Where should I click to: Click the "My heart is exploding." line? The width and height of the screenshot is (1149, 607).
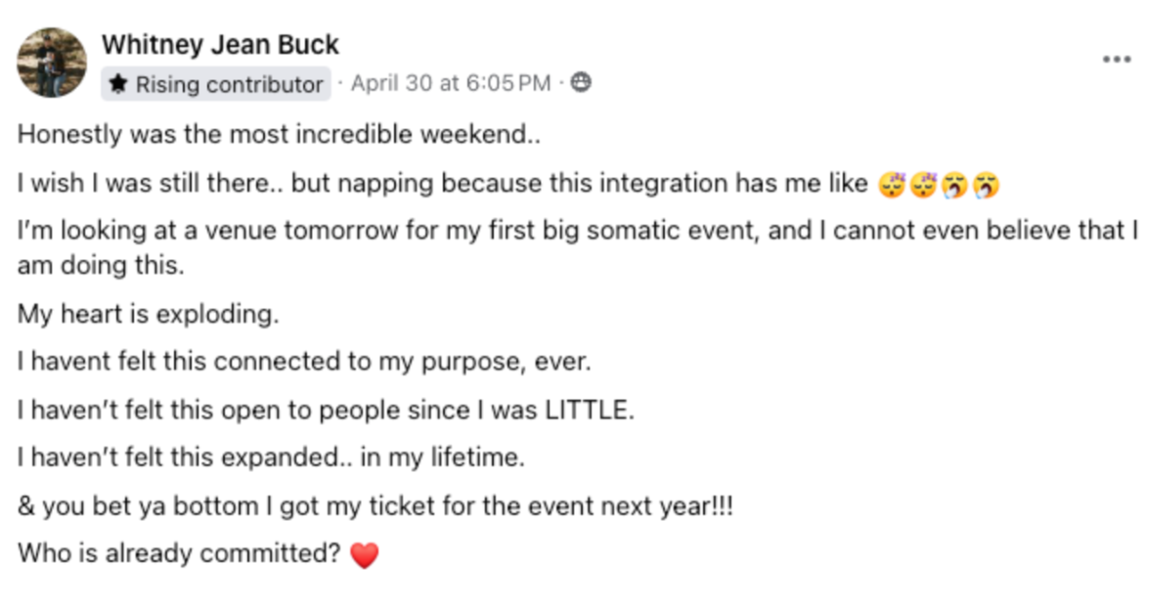pos(146,315)
